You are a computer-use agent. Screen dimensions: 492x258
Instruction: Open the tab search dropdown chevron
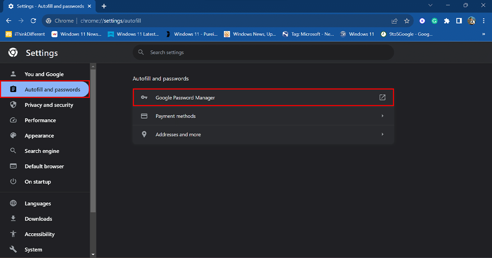[x=430, y=6]
